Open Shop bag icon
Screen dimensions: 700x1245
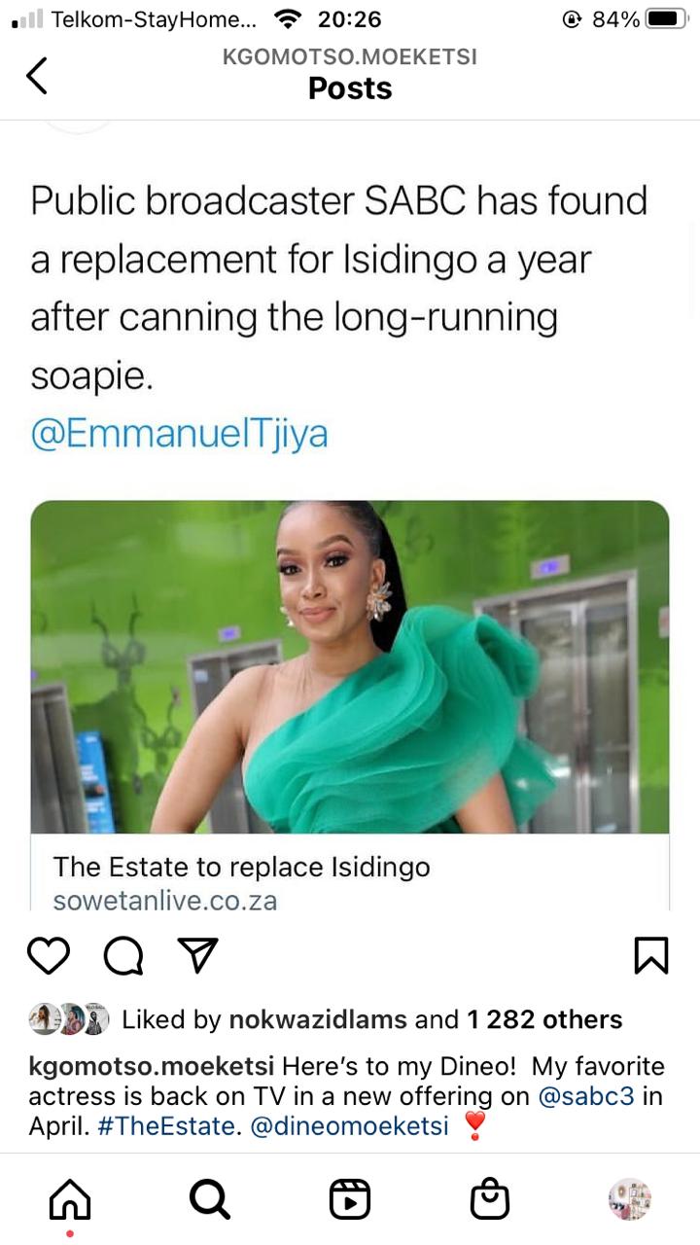tap(490, 1199)
